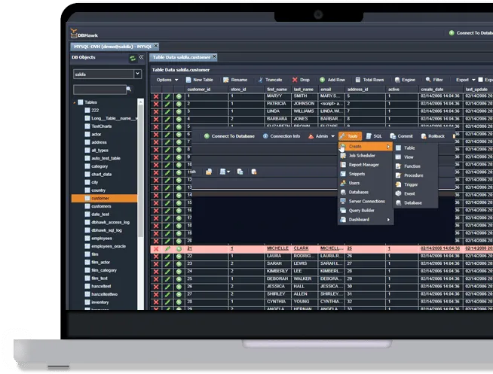Open the sakila schema dropdown

pos(137,74)
